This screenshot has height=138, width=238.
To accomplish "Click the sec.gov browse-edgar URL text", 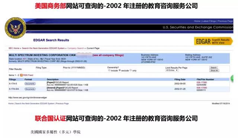I will pos(28,98).
